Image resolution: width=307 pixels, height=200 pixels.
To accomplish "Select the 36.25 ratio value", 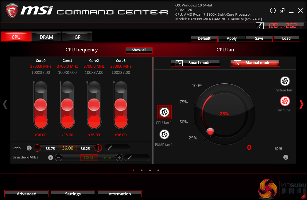I will tap(85, 149).
